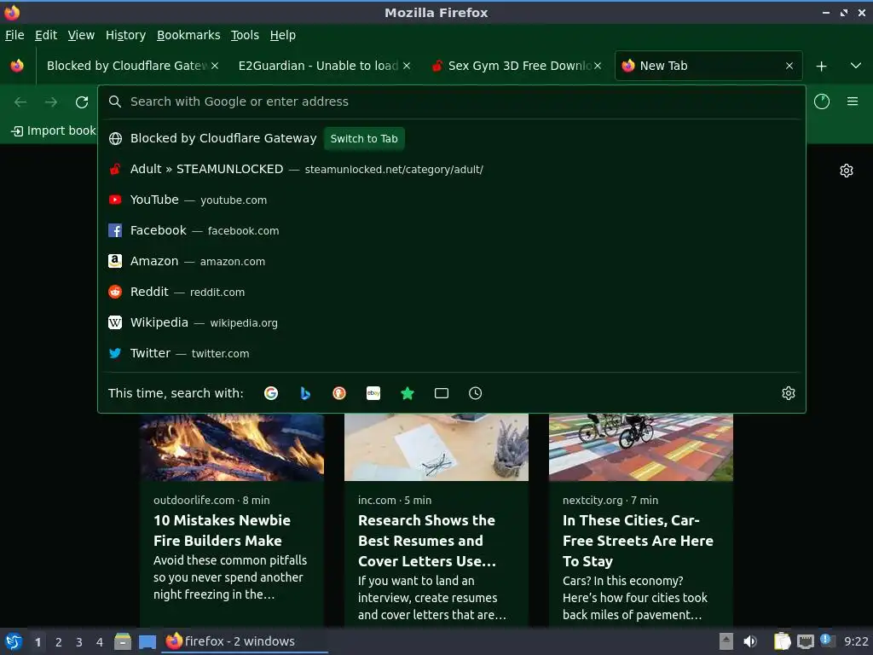
Task: Choose the Reddit suggestion row
Action: 452,292
